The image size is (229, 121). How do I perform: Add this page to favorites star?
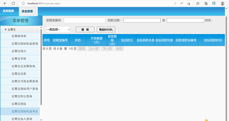pos(188,3)
